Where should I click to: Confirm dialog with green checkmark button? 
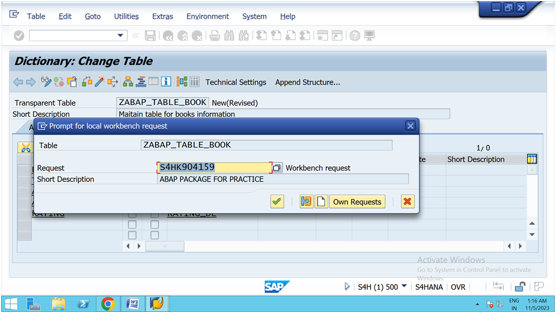pos(277,202)
